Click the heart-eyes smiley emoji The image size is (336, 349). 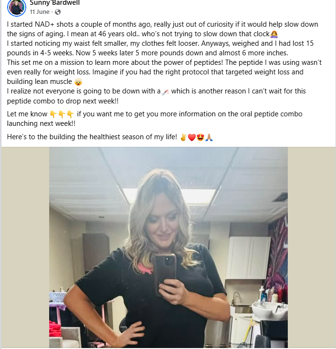200,137
